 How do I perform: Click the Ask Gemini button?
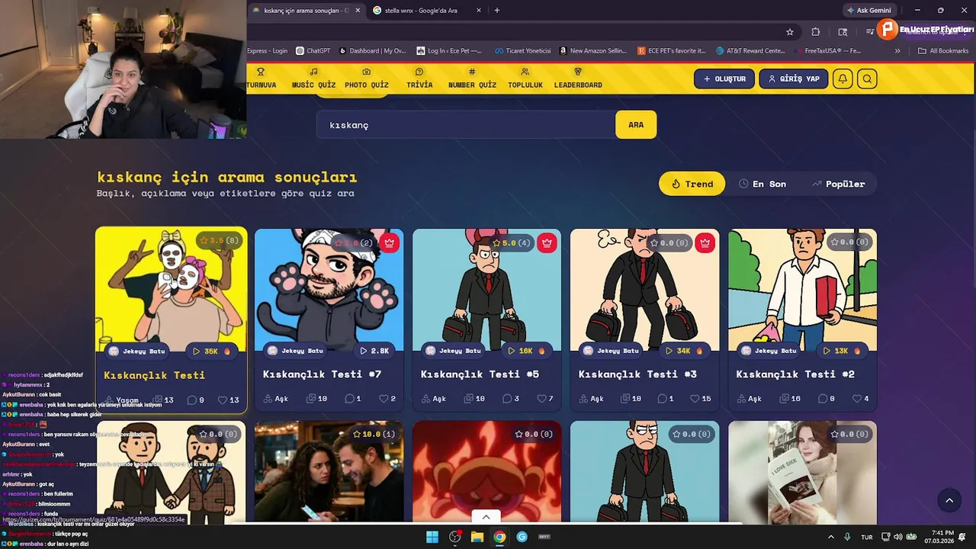[868, 10]
